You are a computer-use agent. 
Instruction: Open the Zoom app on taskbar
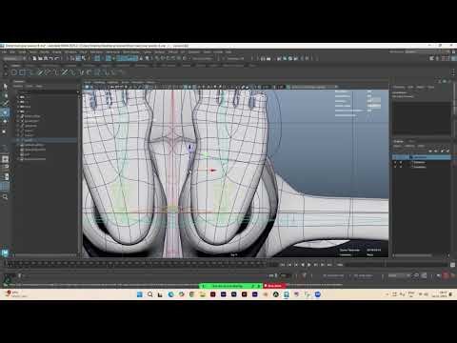317,294
